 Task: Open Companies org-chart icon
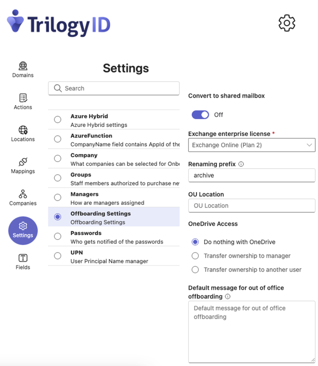point(23,194)
